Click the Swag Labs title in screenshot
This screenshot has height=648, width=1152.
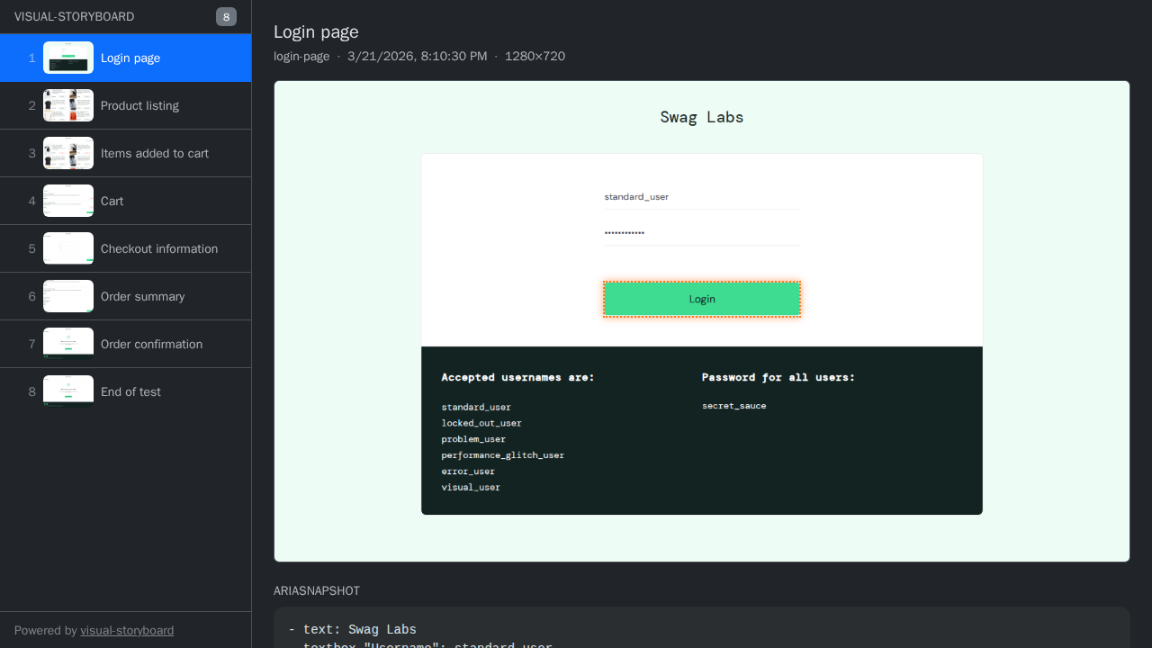[x=701, y=117]
